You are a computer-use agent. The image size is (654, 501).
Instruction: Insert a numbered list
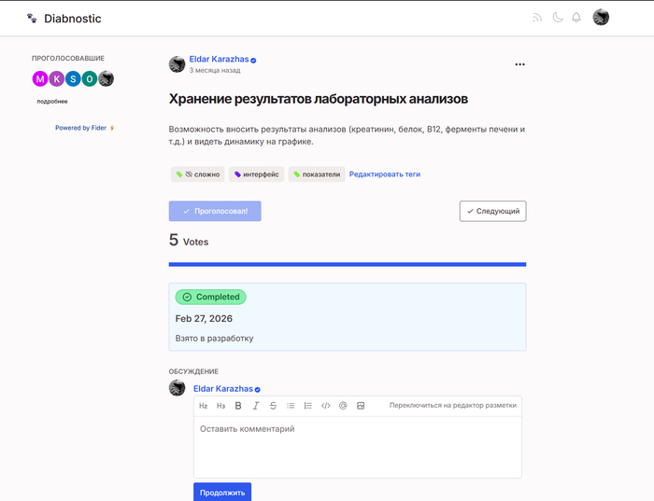tap(307, 406)
